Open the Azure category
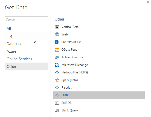Screen dimensions: 151x117 click(x=26, y=51)
